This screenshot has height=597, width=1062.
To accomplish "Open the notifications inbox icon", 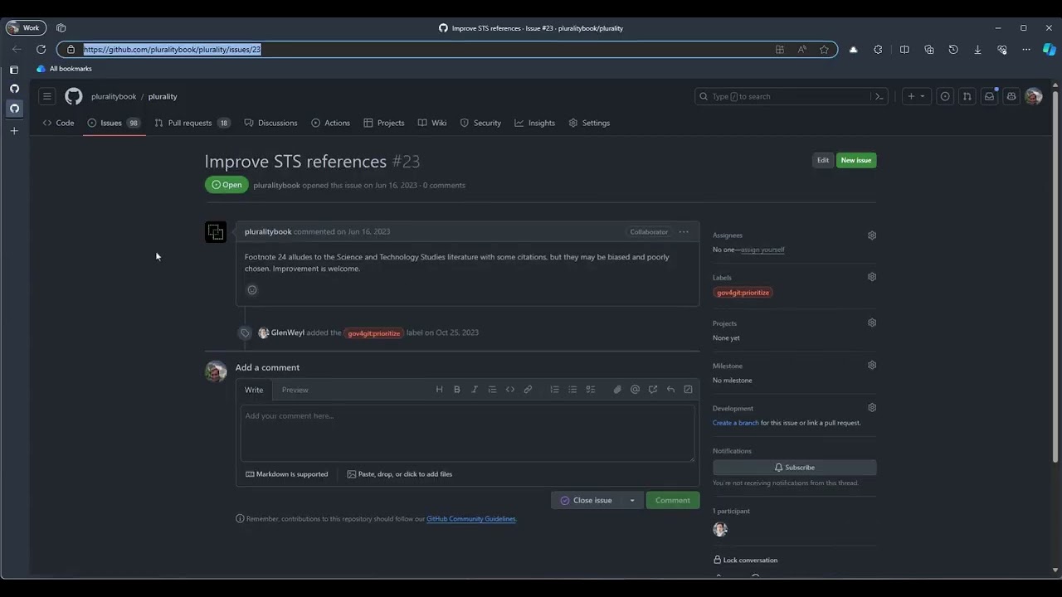I will click(989, 96).
